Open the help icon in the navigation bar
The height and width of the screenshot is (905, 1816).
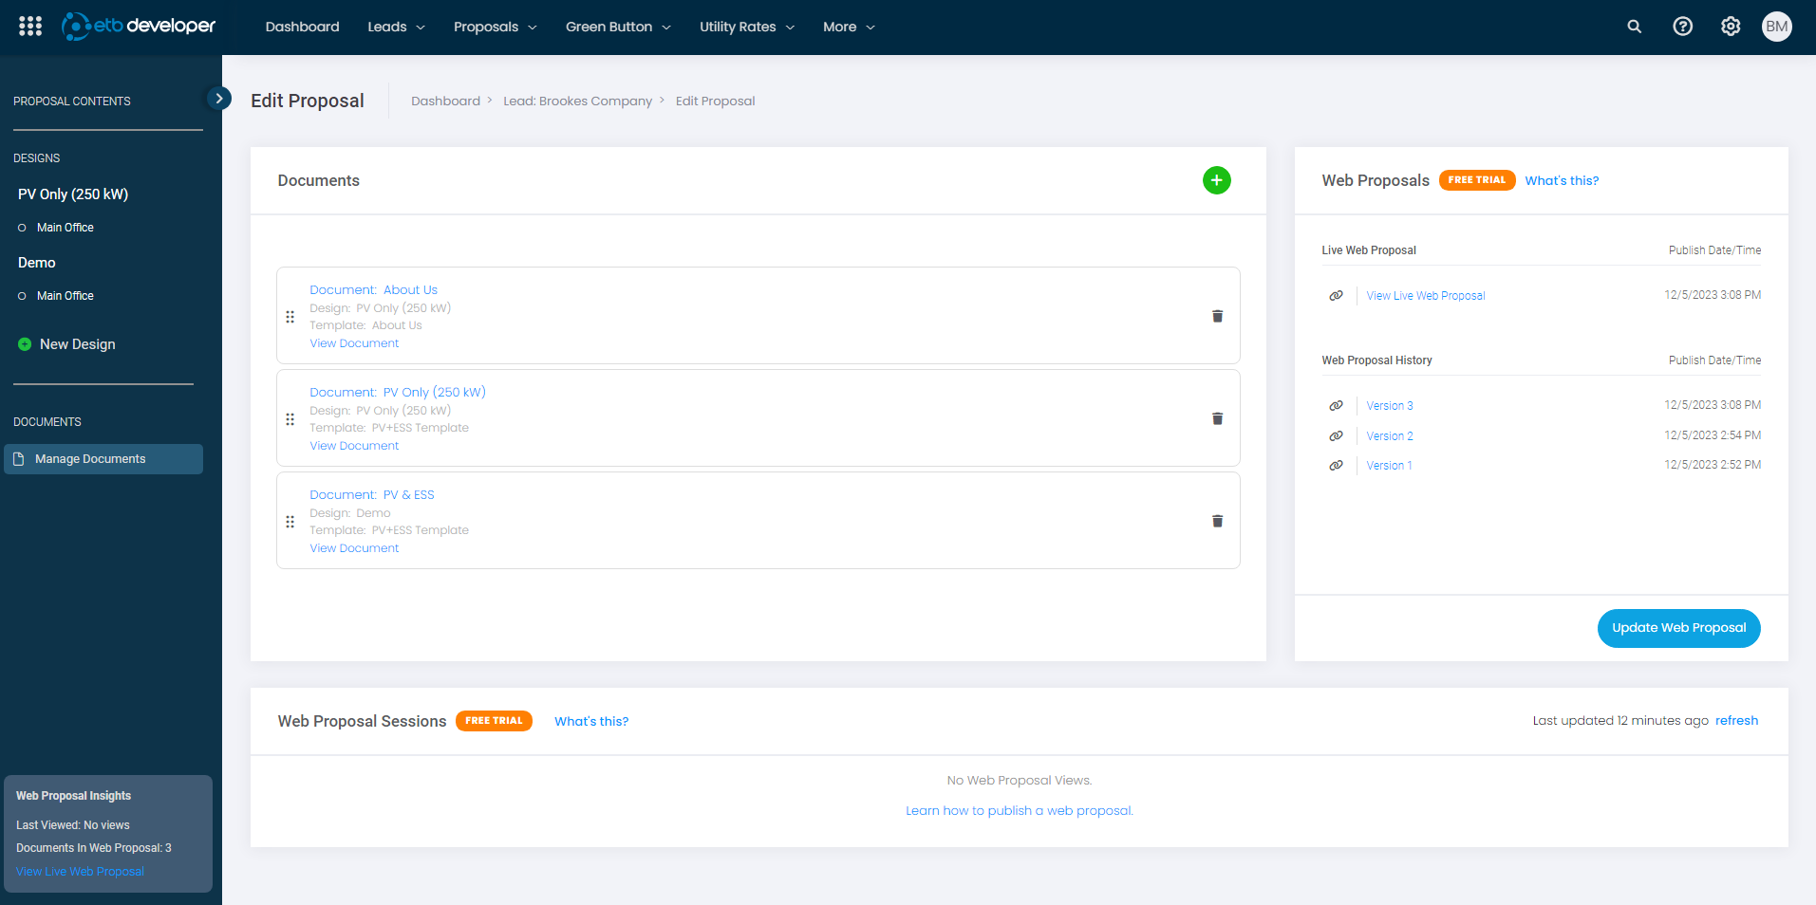pos(1682,27)
